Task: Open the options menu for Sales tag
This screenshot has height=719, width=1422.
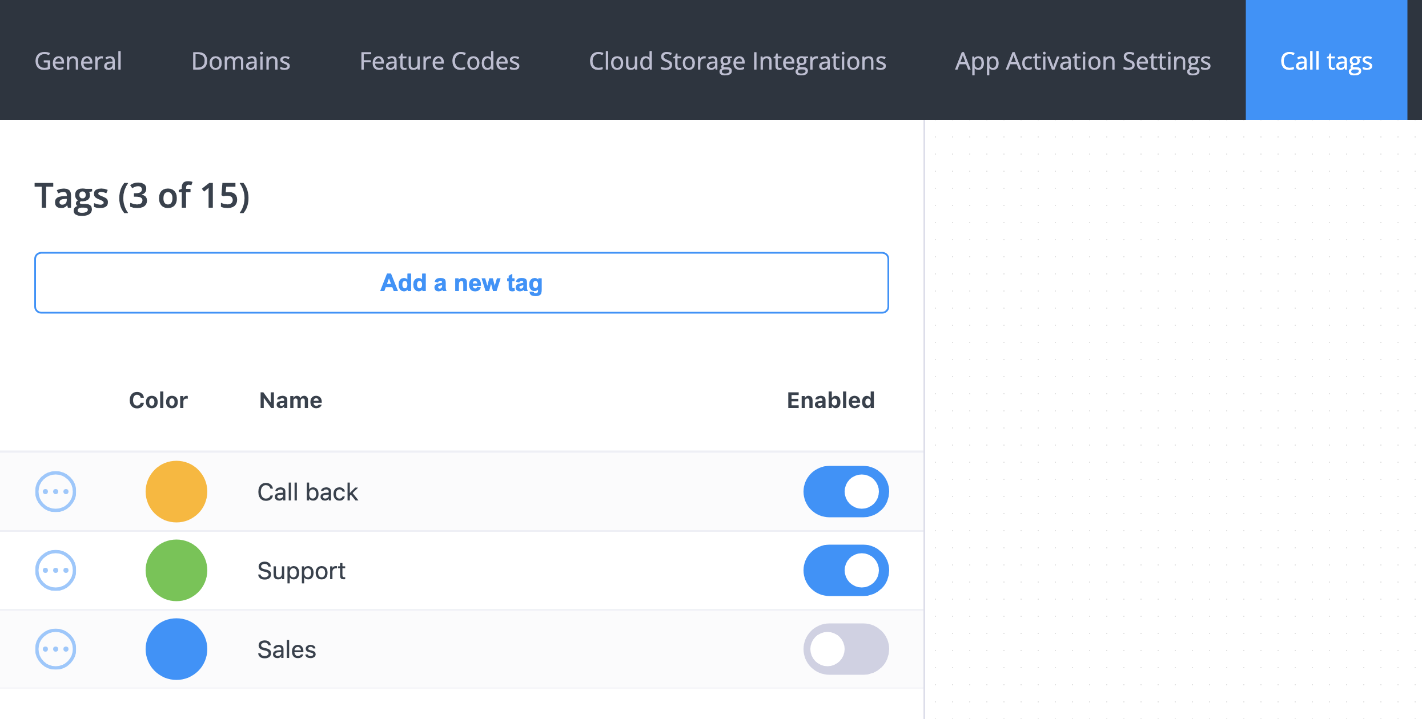Action: (55, 649)
